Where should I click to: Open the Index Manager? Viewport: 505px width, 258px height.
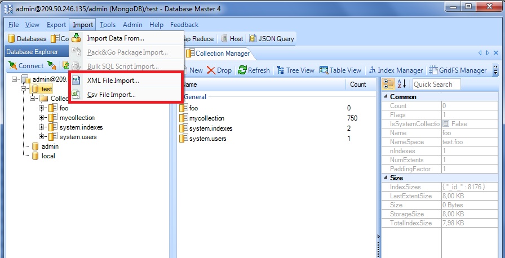pyautogui.click(x=395, y=70)
